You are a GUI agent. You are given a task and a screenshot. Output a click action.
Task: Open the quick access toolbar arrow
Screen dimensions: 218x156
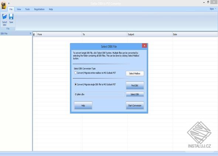pyautogui.click(x=9, y=3)
